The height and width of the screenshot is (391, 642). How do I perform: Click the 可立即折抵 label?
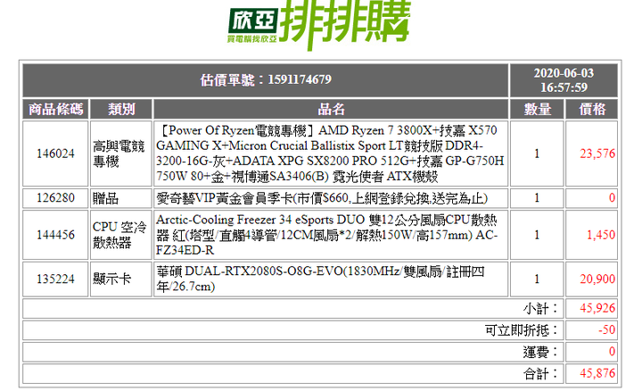point(522,330)
